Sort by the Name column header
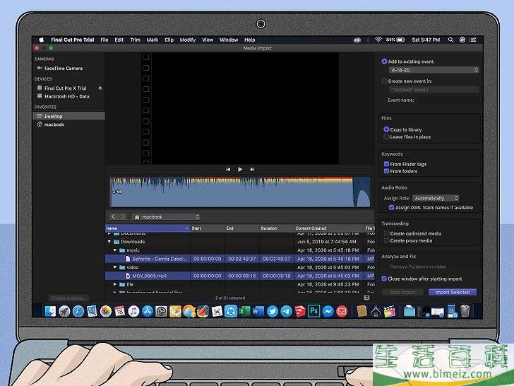Viewport: 514px width, 386px height. click(148, 228)
